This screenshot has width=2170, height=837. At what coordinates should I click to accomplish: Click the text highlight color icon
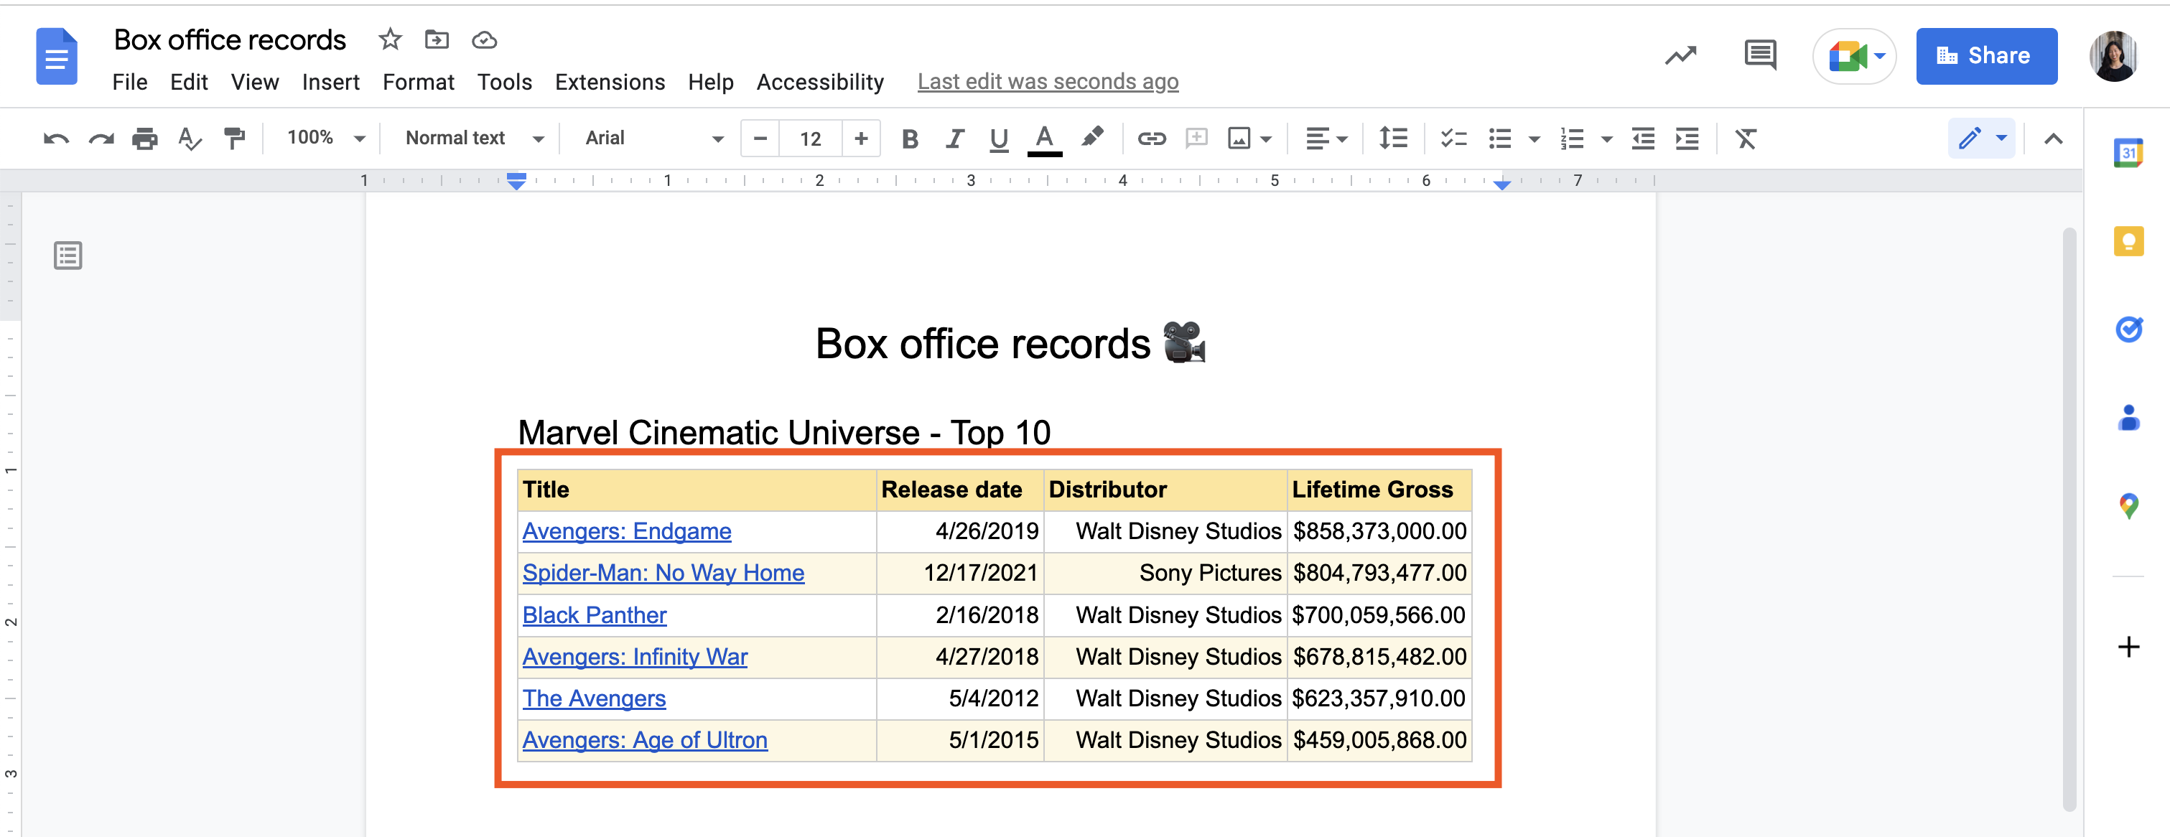tap(1092, 137)
